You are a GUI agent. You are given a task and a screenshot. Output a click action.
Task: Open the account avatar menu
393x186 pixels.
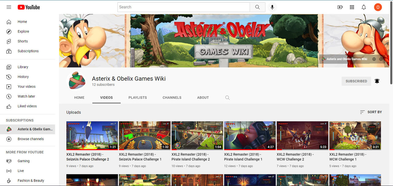tap(378, 7)
